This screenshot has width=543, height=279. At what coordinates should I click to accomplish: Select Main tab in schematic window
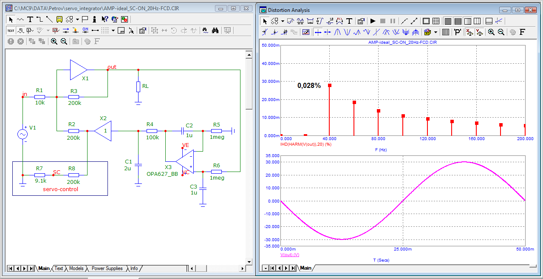[44, 268]
